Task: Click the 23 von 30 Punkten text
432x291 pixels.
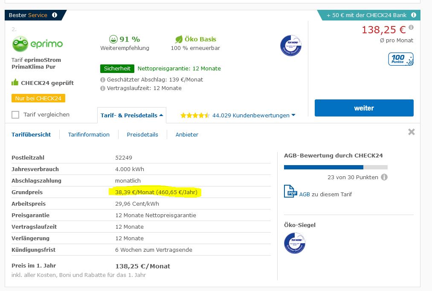Action: [353, 177]
